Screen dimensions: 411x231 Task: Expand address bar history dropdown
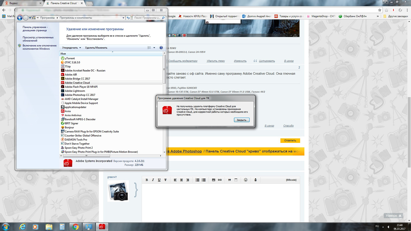click(123, 18)
